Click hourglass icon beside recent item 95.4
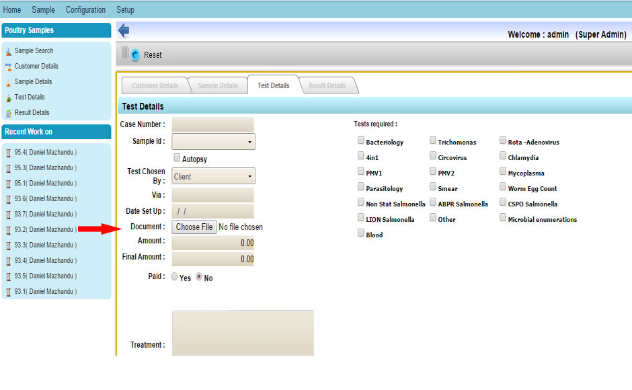 [9, 153]
